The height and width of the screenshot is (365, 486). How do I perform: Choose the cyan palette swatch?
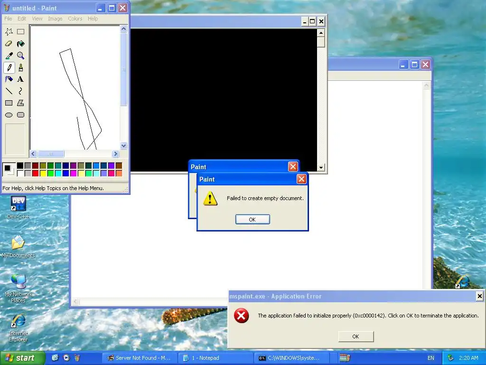[58, 173]
